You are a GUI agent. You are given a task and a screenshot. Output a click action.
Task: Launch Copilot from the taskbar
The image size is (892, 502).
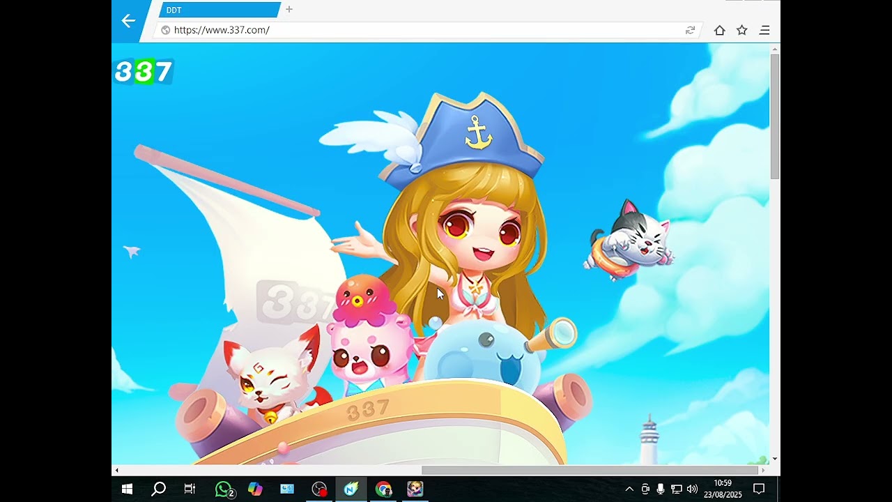pos(255,489)
